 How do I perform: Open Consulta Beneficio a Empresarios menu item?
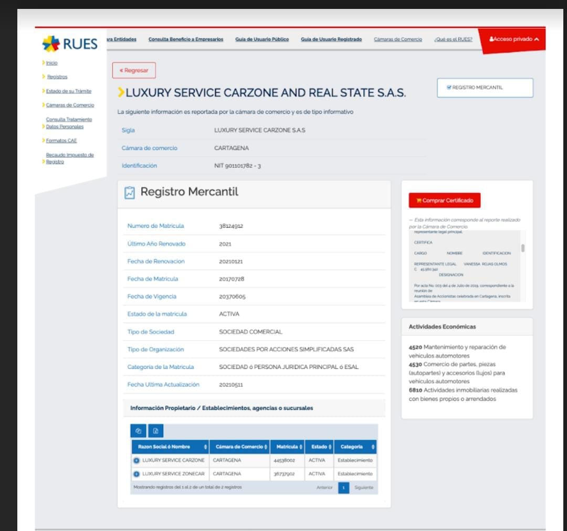[x=186, y=39]
